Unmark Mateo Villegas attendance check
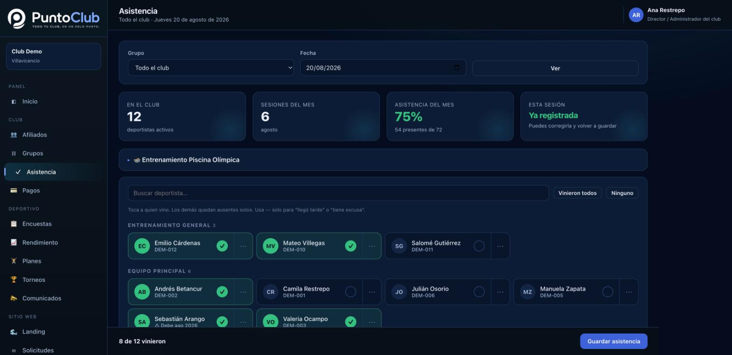The width and height of the screenshot is (732, 355). pyautogui.click(x=351, y=246)
